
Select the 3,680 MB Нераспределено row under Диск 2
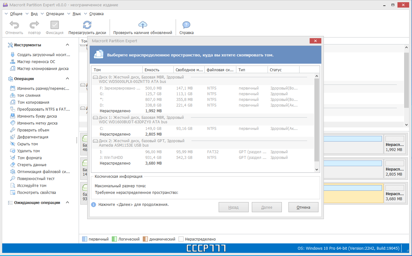203,163
